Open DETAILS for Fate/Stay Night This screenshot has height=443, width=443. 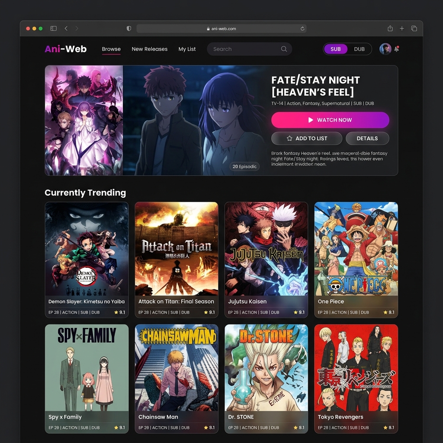(367, 138)
